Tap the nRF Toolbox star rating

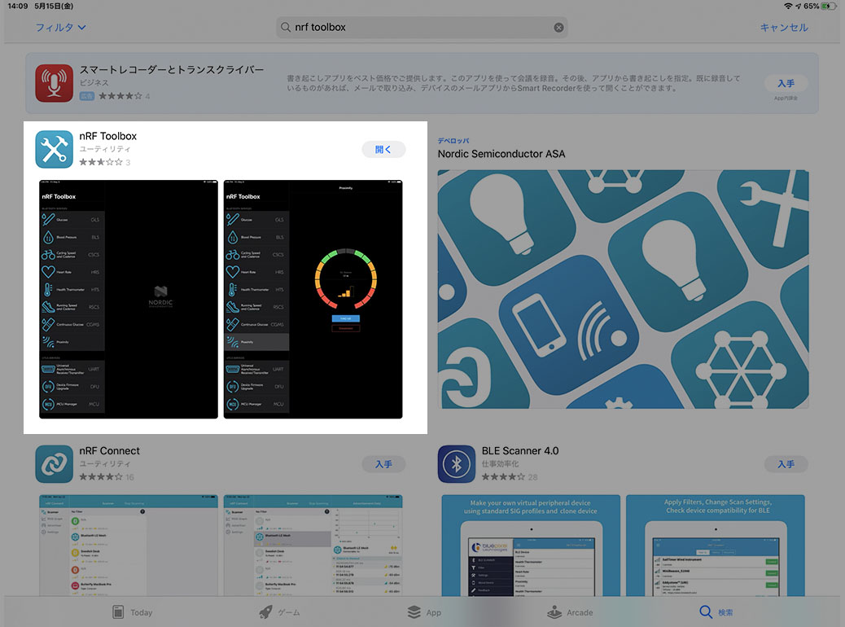[x=101, y=162]
